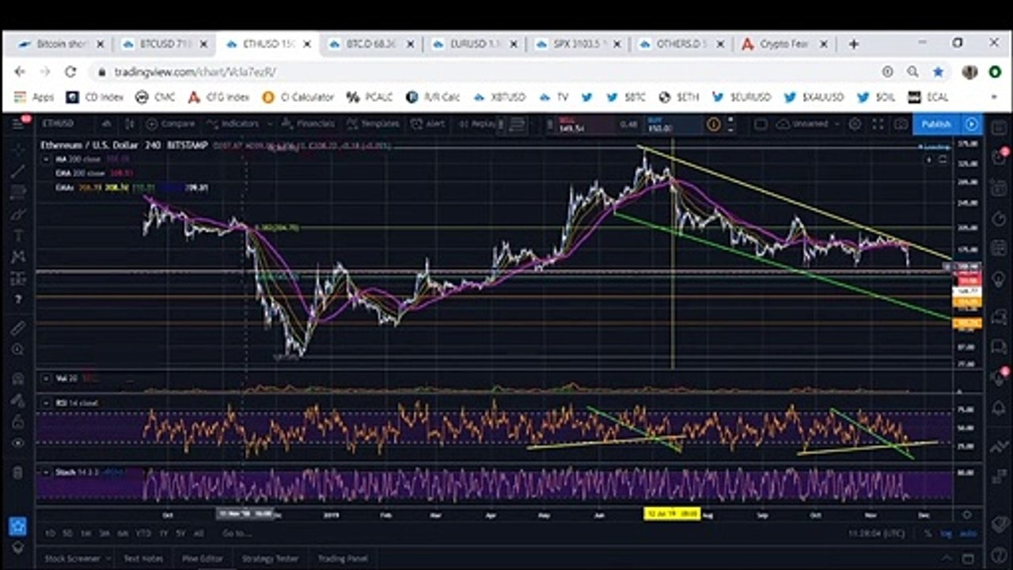The image size is (1013, 570).
Task: Open the candlestick chart style selector
Action: pos(130,124)
